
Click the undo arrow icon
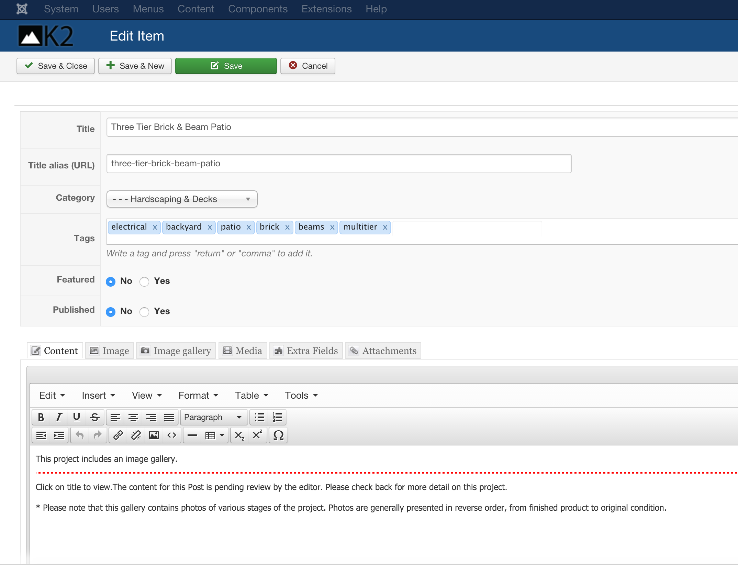pyautogui.click(x=80, y=435)
